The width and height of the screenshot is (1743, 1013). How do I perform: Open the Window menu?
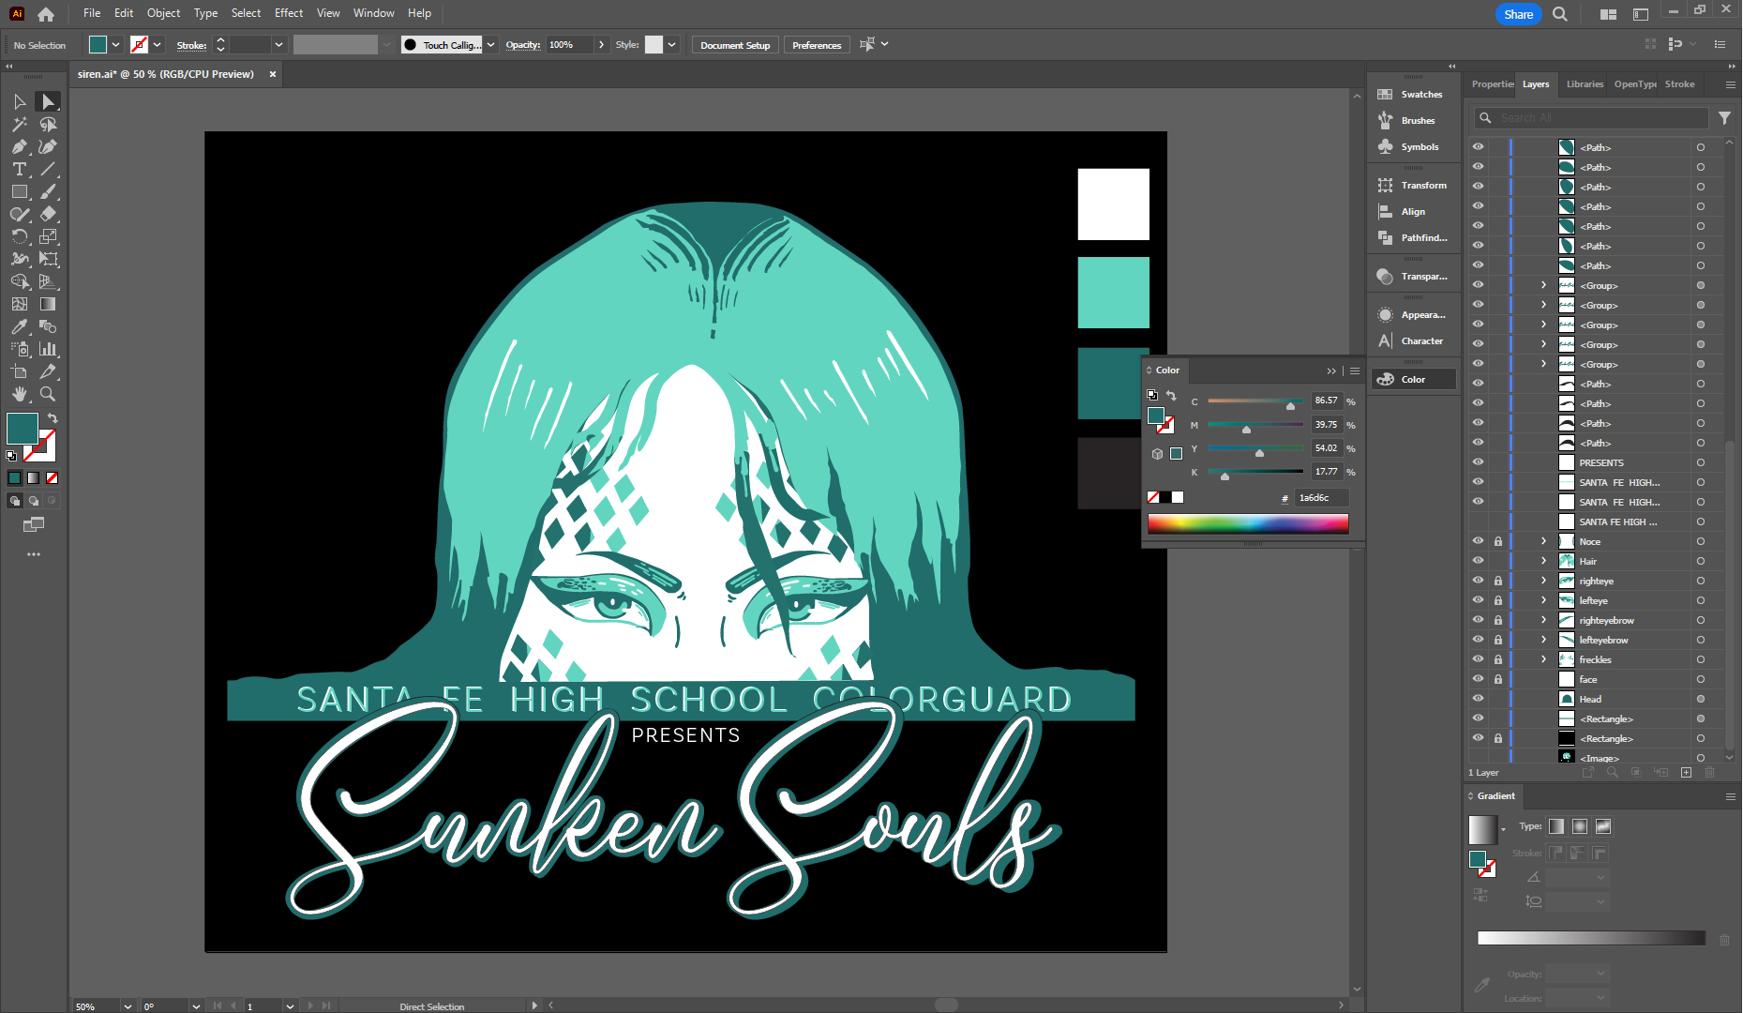tap(373, 13)
